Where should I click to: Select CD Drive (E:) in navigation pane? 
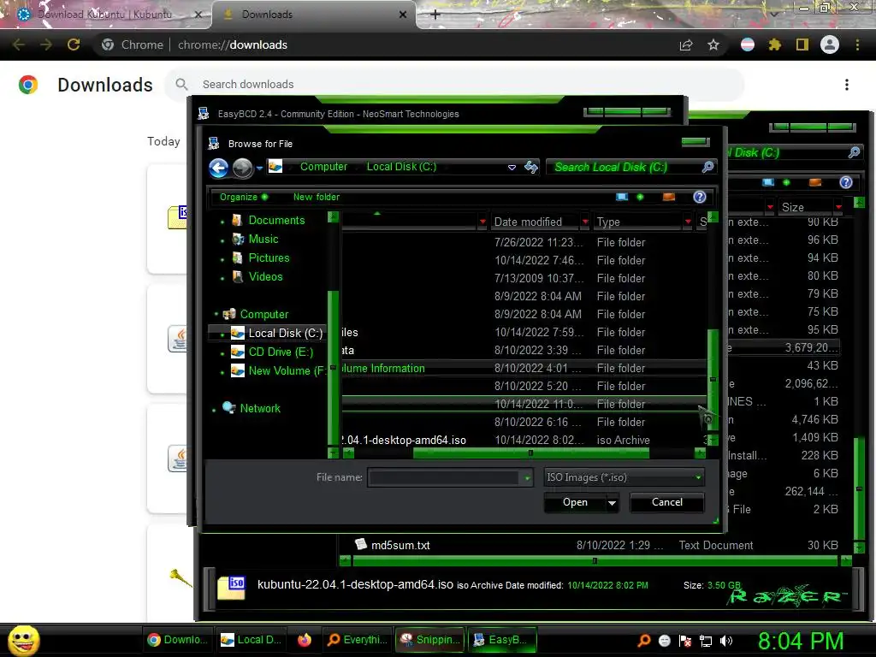(281, 352)
